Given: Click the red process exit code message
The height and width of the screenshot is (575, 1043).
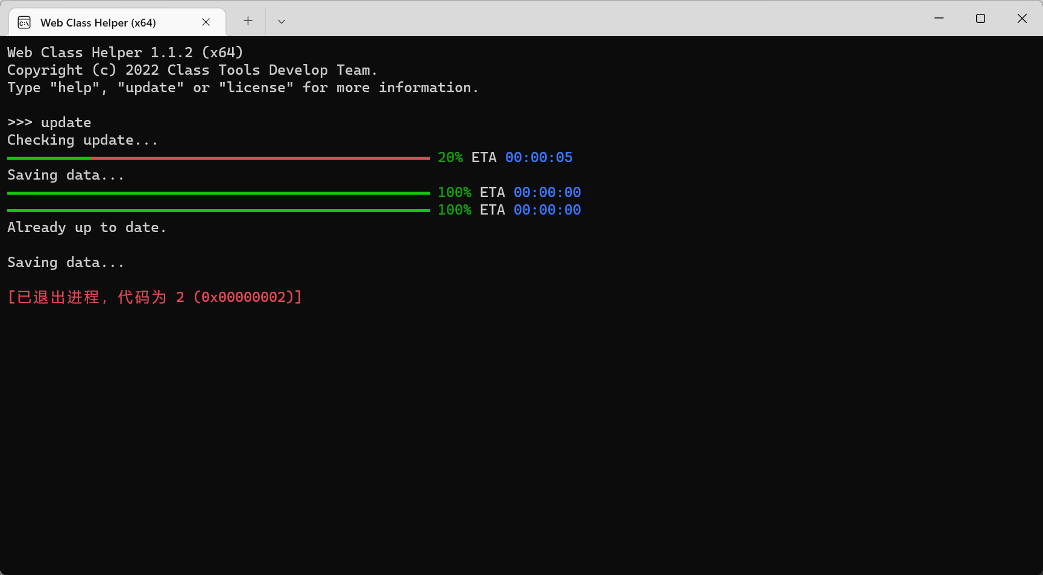Looking at the screenshot, I should pyautogui.click(x=155, y=297).
